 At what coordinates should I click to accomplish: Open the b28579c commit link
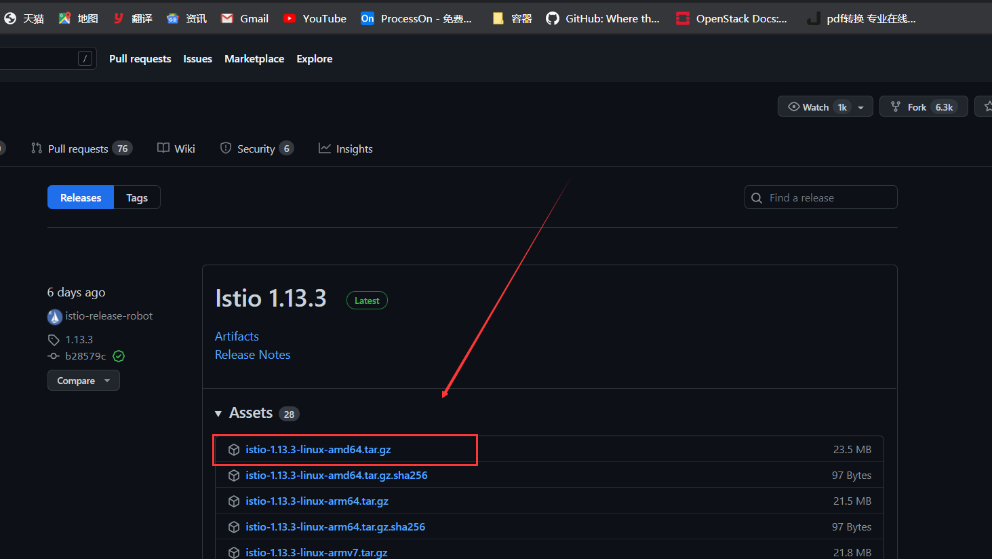click(x=85, y=356)
